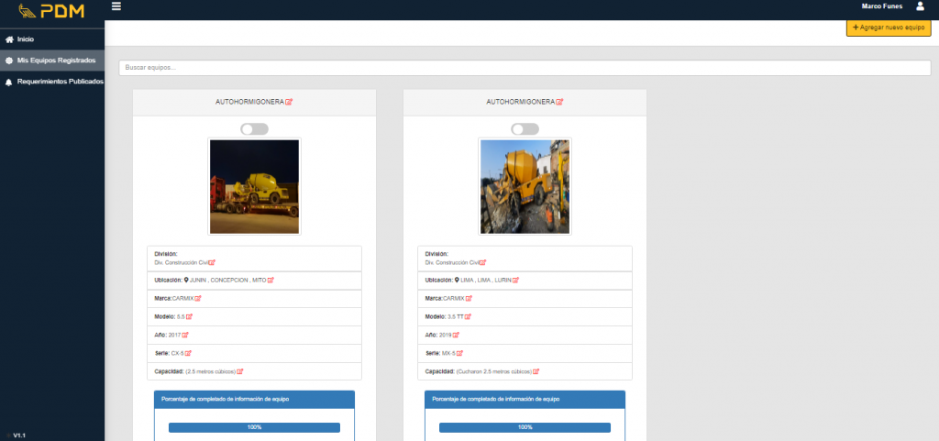Screen dimensions: 939x441
Task: Toggle the switch on the second equipment card
Action: 525,129
